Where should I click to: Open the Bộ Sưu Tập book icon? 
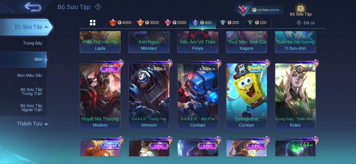point(300,8)
